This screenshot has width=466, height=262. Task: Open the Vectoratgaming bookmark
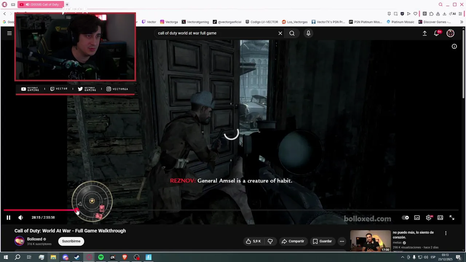196,22
